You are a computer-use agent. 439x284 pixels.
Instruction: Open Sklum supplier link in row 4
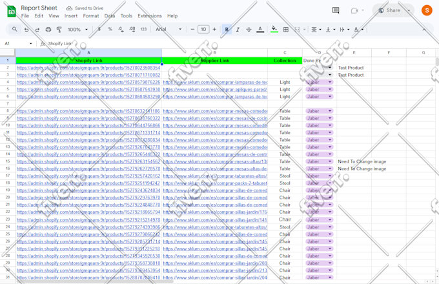pos(215,82)
